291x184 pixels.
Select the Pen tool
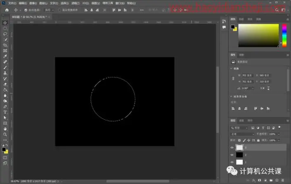pos(5,107)
